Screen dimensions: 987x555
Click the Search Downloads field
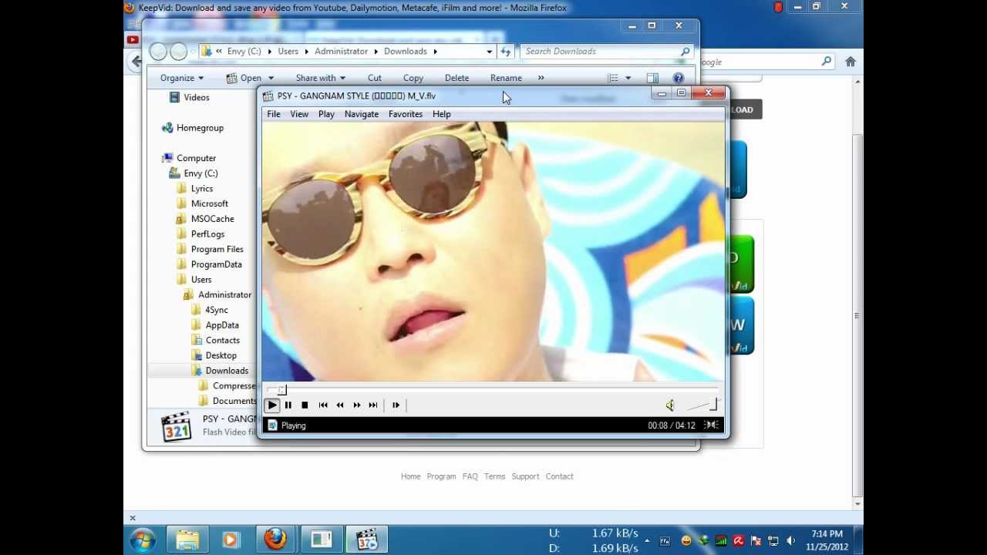(x=607, y=51)
